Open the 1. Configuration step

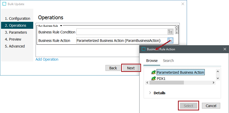tap(17, 18)
